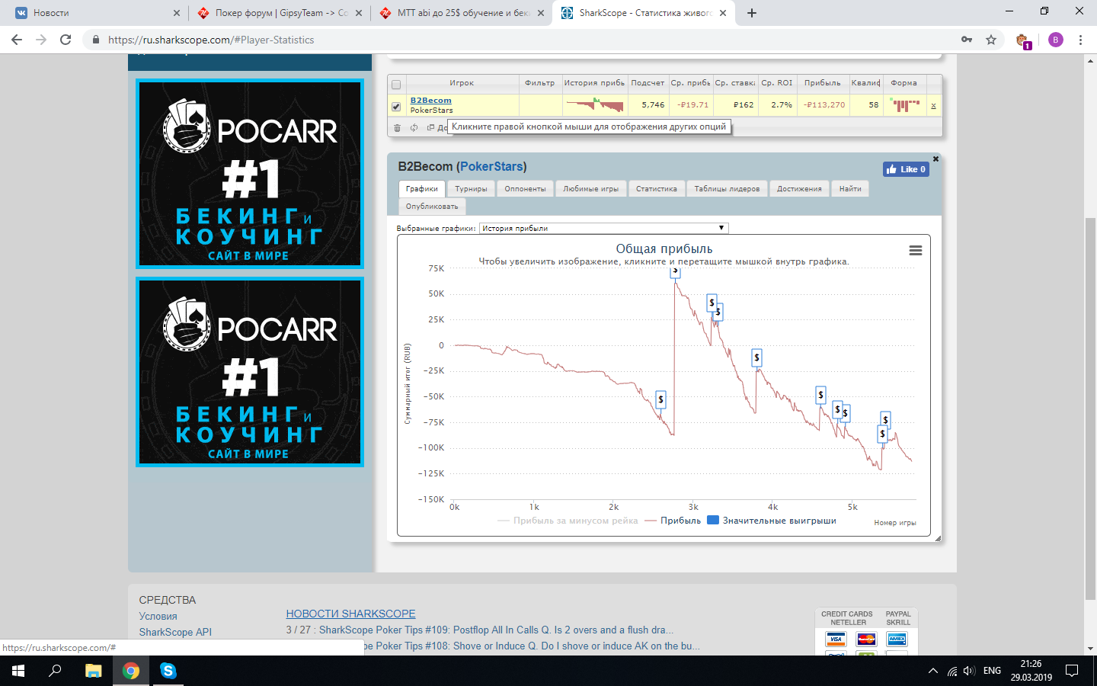The image size is (1097, 686).
Task: Open the SharkScope API link
Action: point(175,632)
